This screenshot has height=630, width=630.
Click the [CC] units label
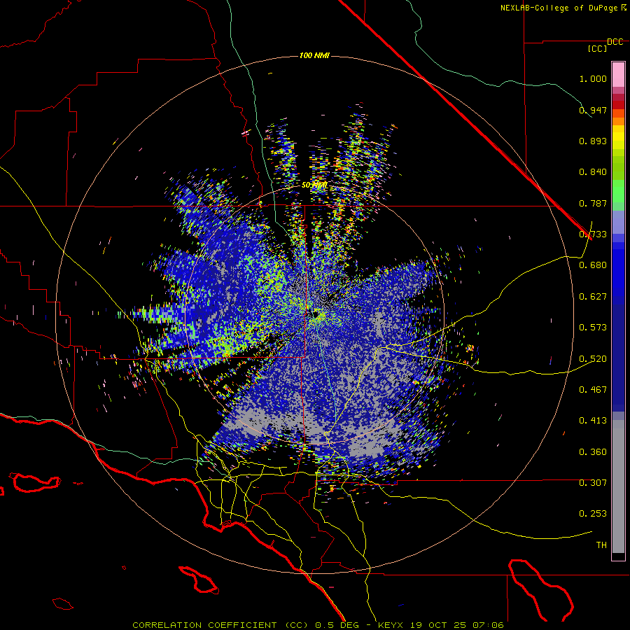(598, 49)
